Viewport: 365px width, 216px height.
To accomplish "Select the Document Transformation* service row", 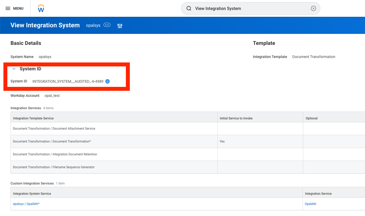I will (x=188, y=141).
